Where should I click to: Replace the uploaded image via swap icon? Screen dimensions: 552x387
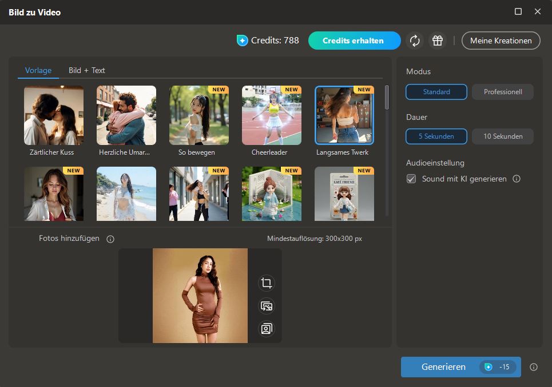[266, 306]
